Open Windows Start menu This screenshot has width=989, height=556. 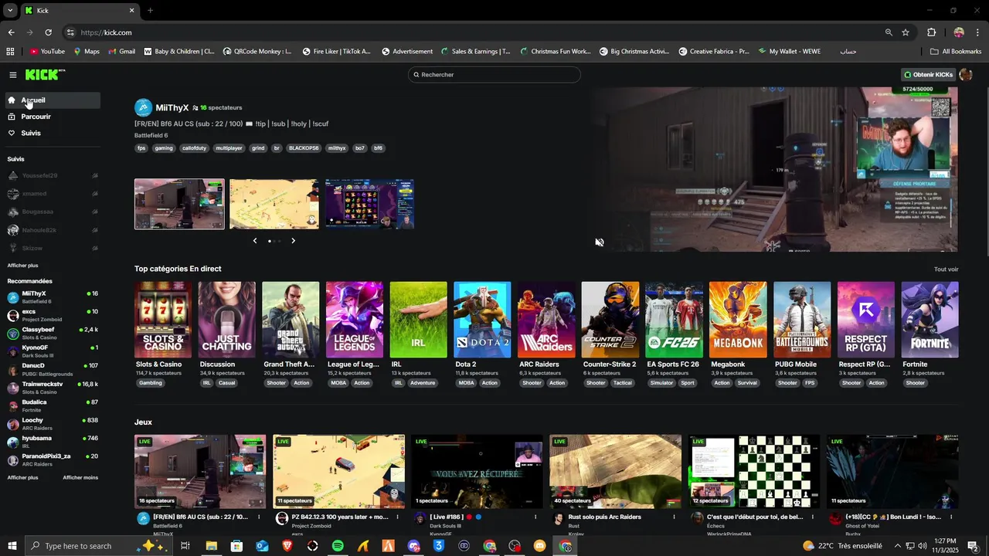coord(12,546)
